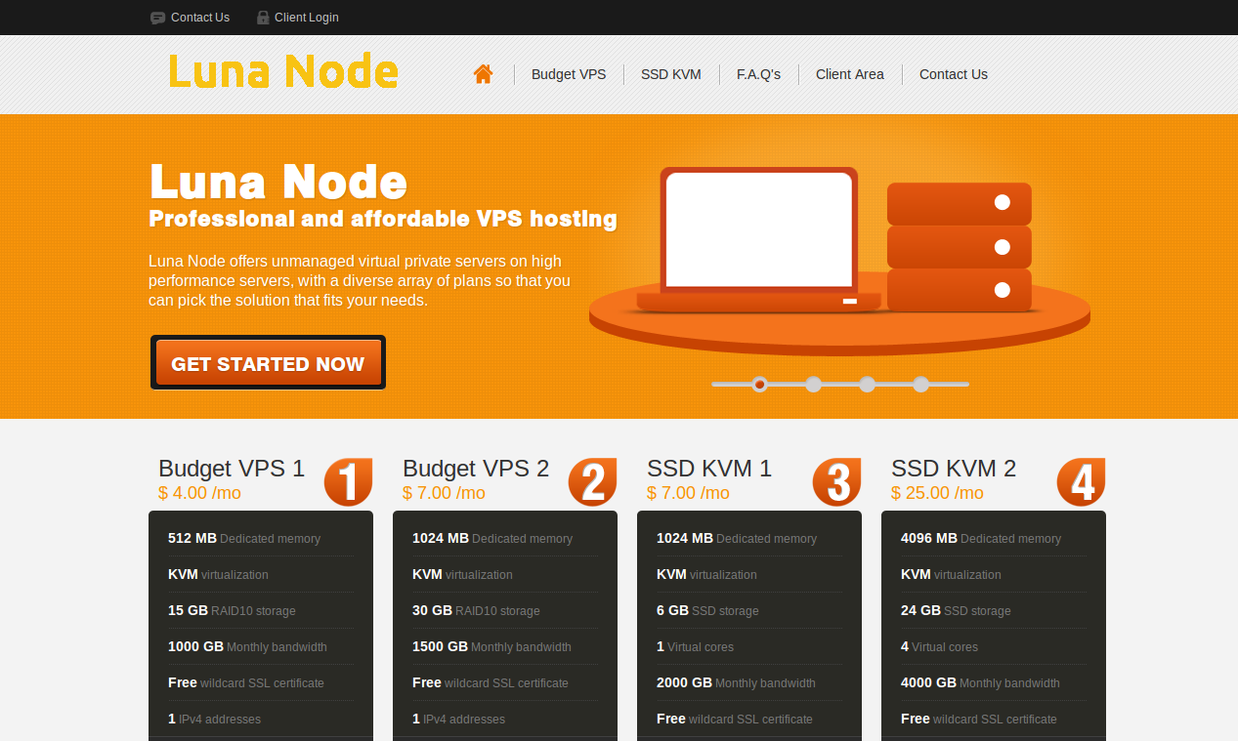The height and width of the screenshot is (741, 1238).
Task: Select the second slider dot
Action: (x=813, y=385)
